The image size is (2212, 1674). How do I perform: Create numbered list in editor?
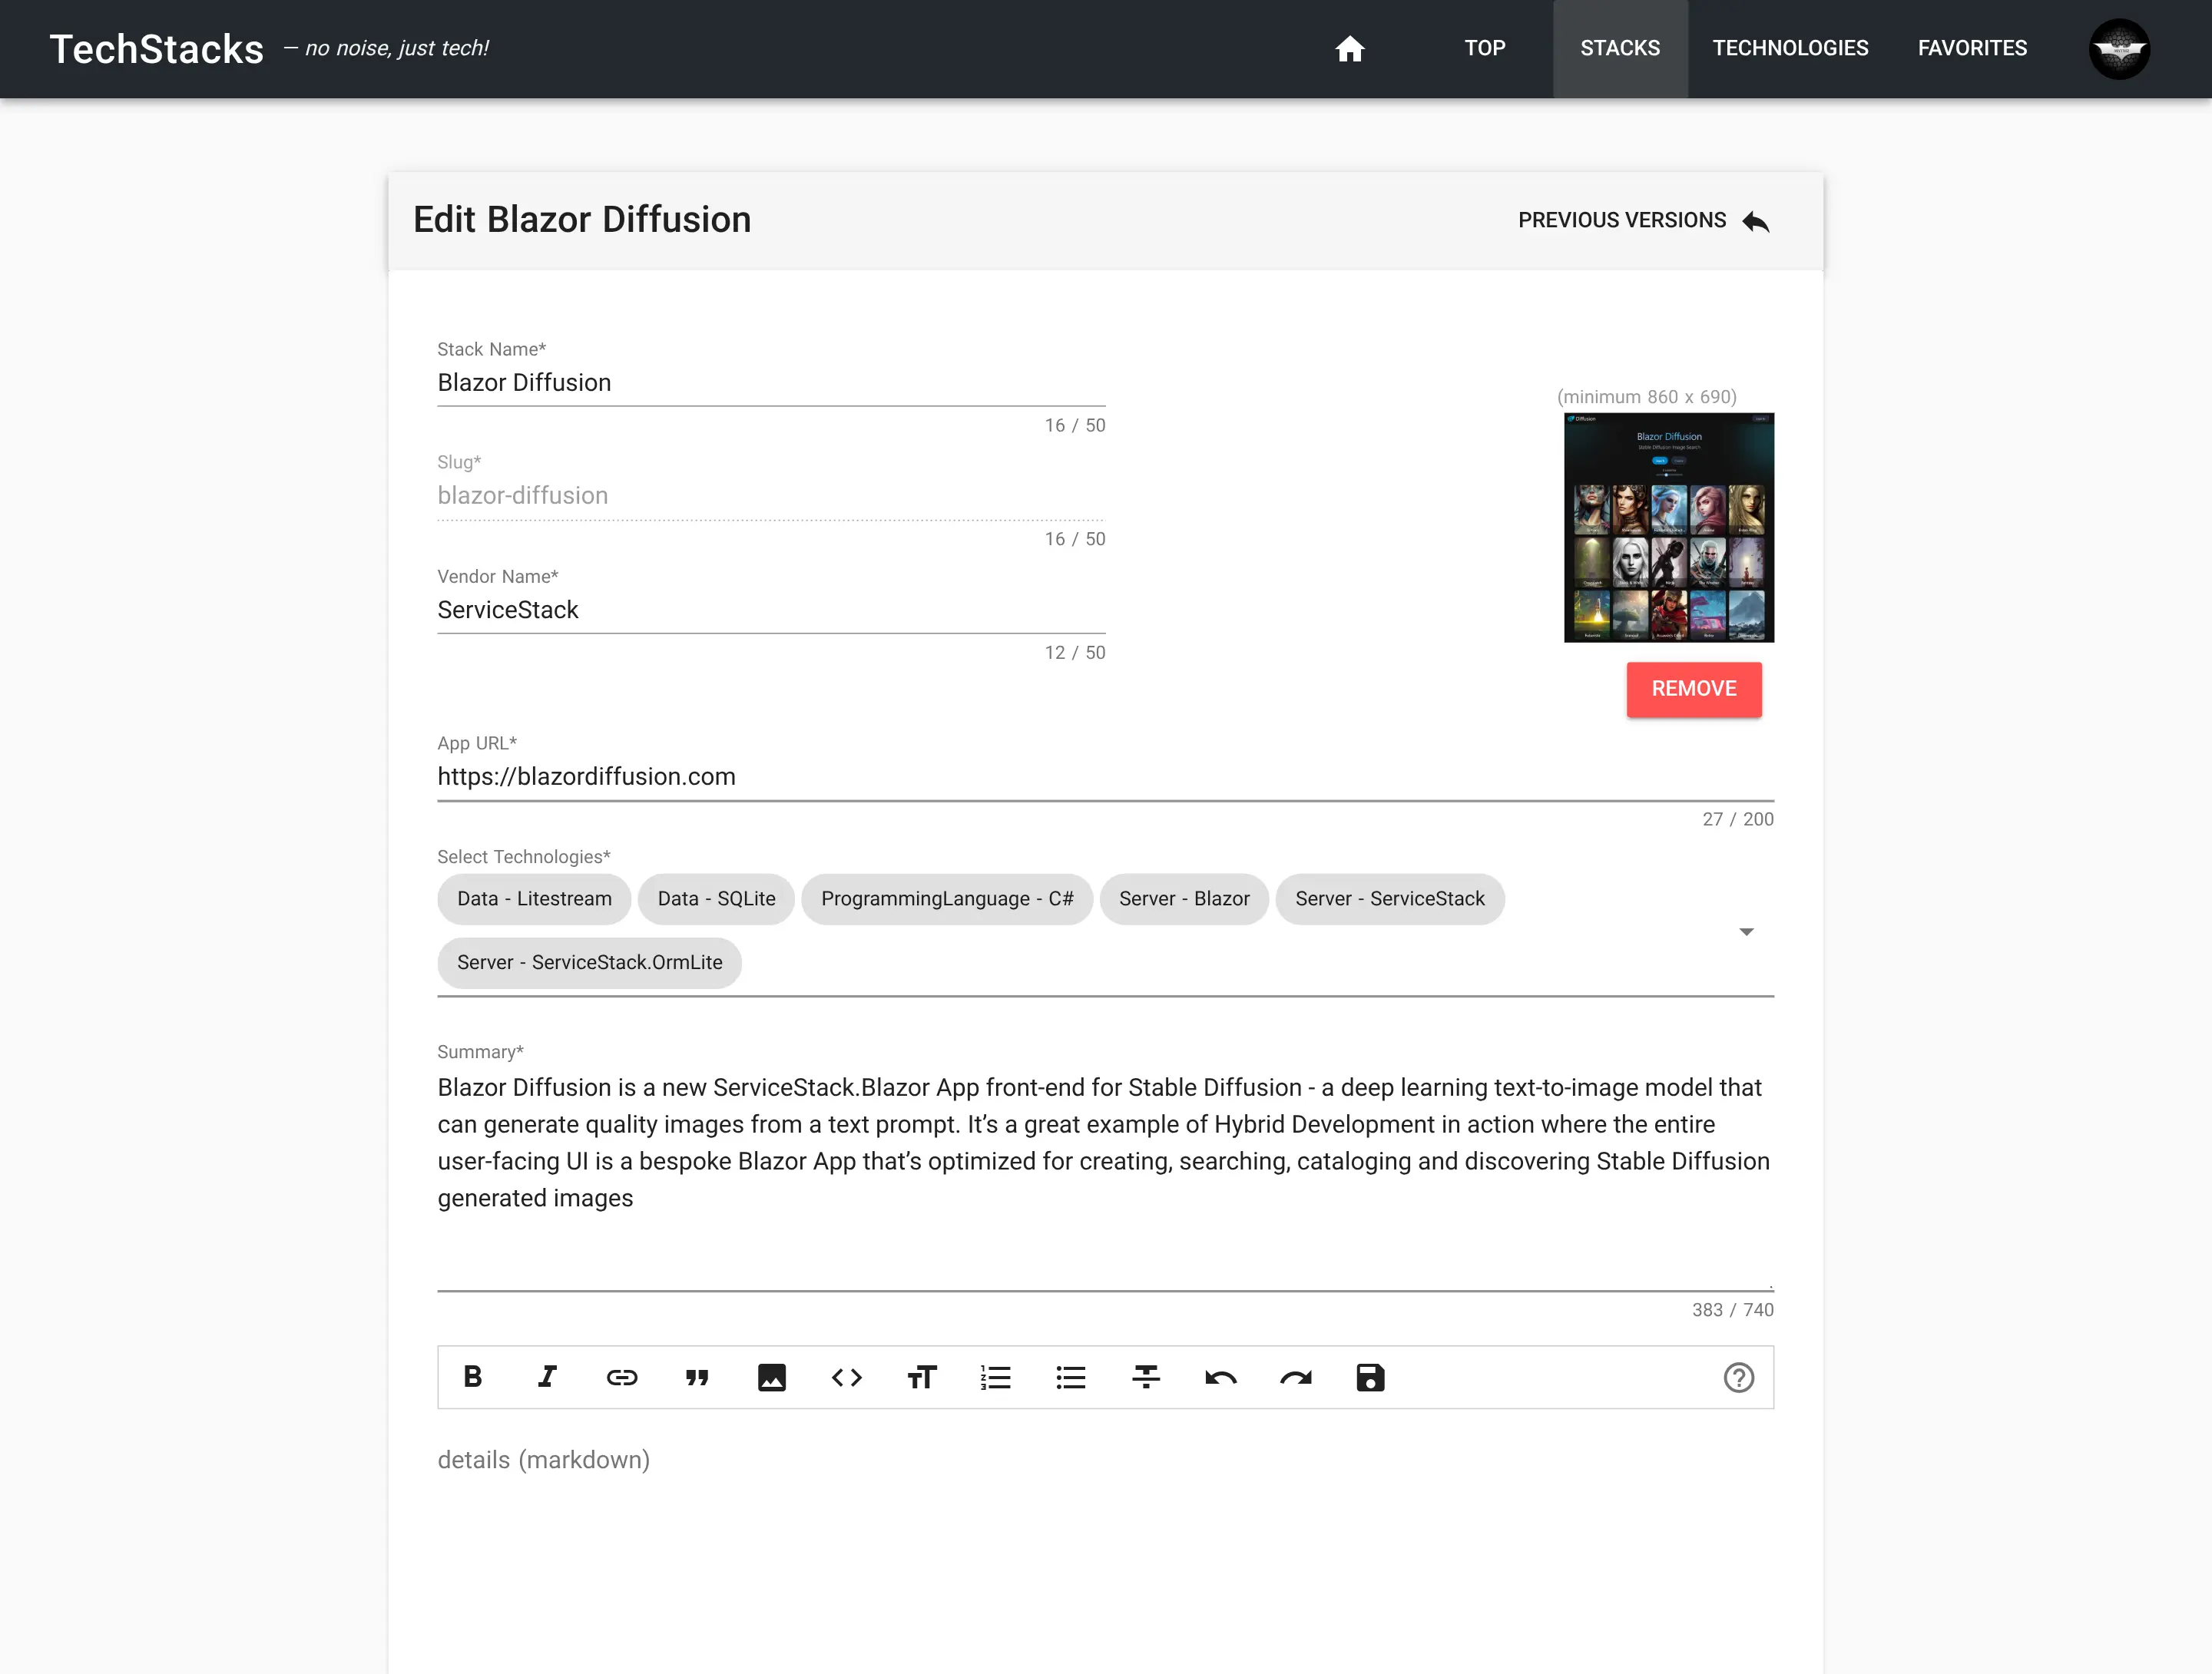click(x=996, y=1377)
